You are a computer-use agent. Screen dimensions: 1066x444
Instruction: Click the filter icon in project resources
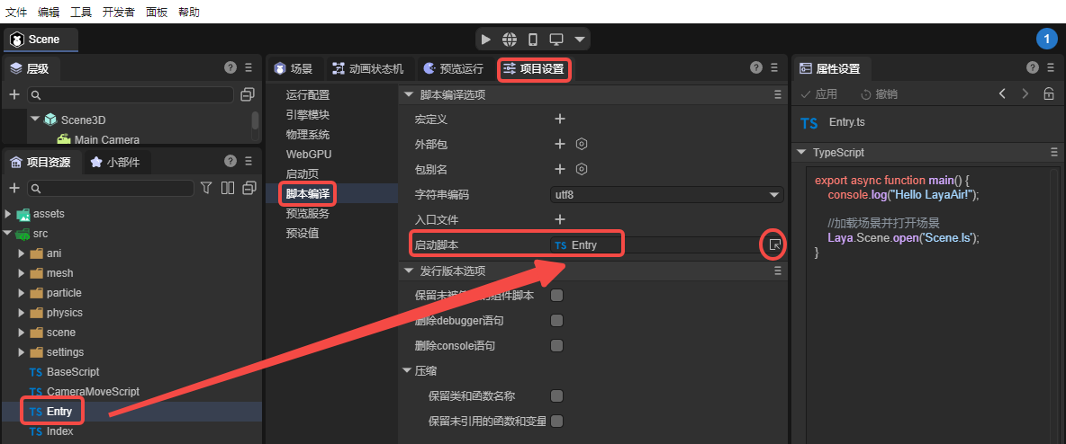tap(206, 188)
